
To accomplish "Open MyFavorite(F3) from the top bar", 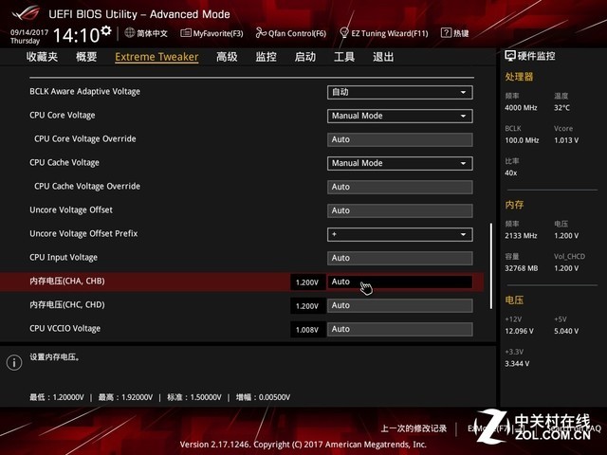I will 186,33.
